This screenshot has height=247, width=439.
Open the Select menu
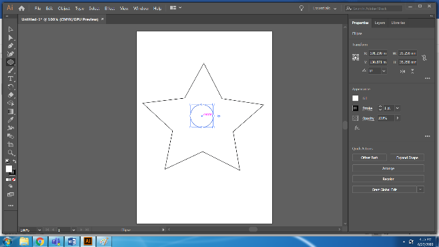pos(94,9)
